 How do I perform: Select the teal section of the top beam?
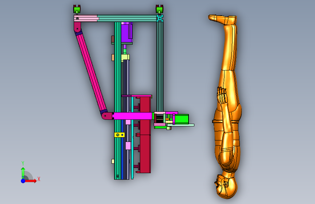pos(128,18)
